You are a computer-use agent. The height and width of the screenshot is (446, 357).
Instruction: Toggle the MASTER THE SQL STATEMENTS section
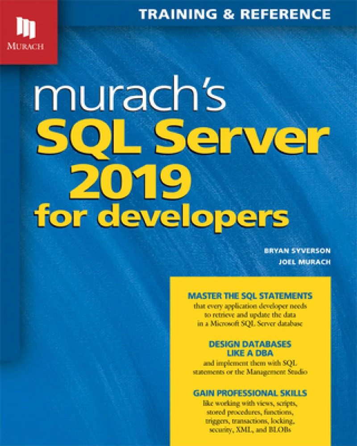coord(250,295)
